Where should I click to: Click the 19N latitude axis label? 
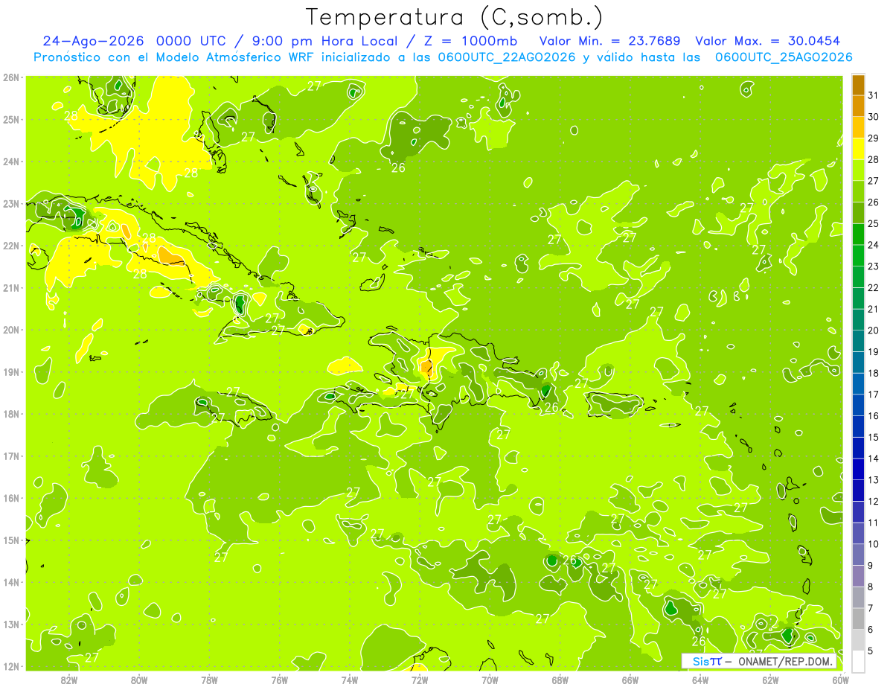point(11,372)
